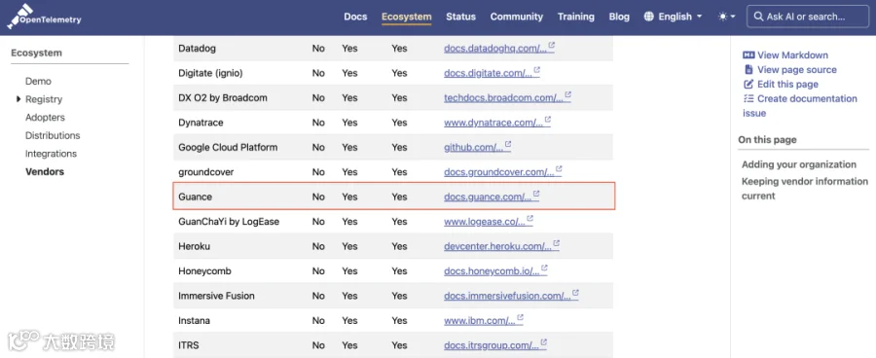Open the Community menu item
Image resolution: width=876 pixels, height=358 pixels.
click(x=517, y=17)
